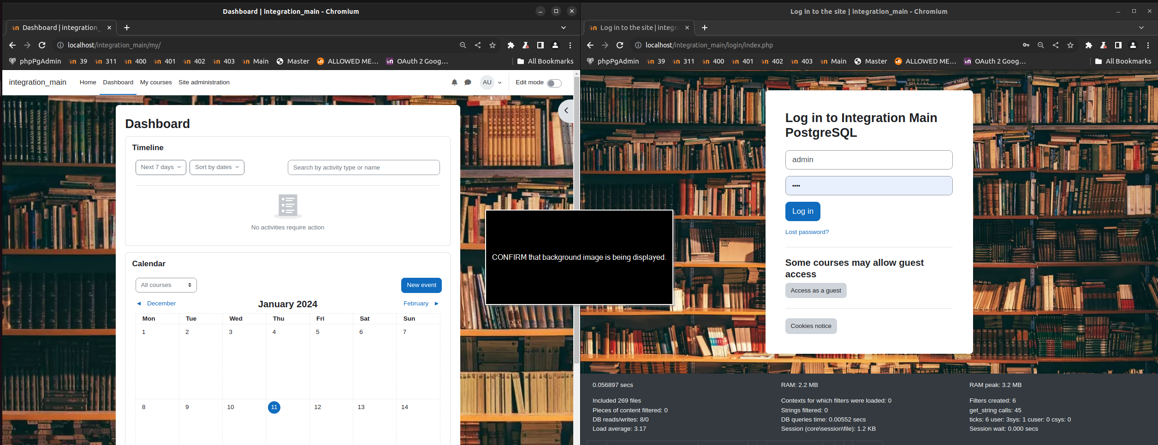This screenshot has width=1158, height=445.
Task: Go to the next month February link
Action: tap(421, 304)
